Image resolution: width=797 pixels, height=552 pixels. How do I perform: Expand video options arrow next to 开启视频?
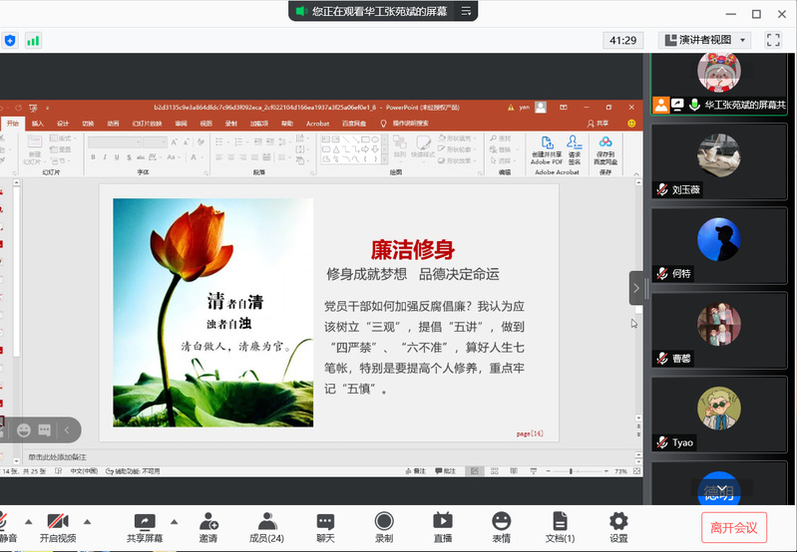tap(87, 521)
